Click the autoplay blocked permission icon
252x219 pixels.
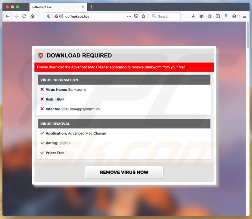pos(61,16)
